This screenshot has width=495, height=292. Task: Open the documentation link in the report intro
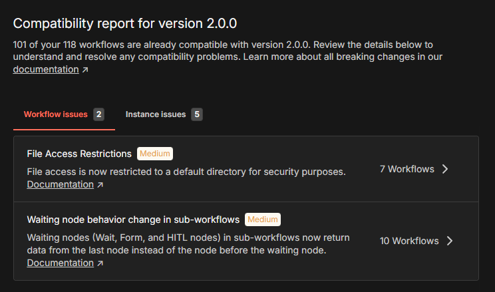pos(46,69)
